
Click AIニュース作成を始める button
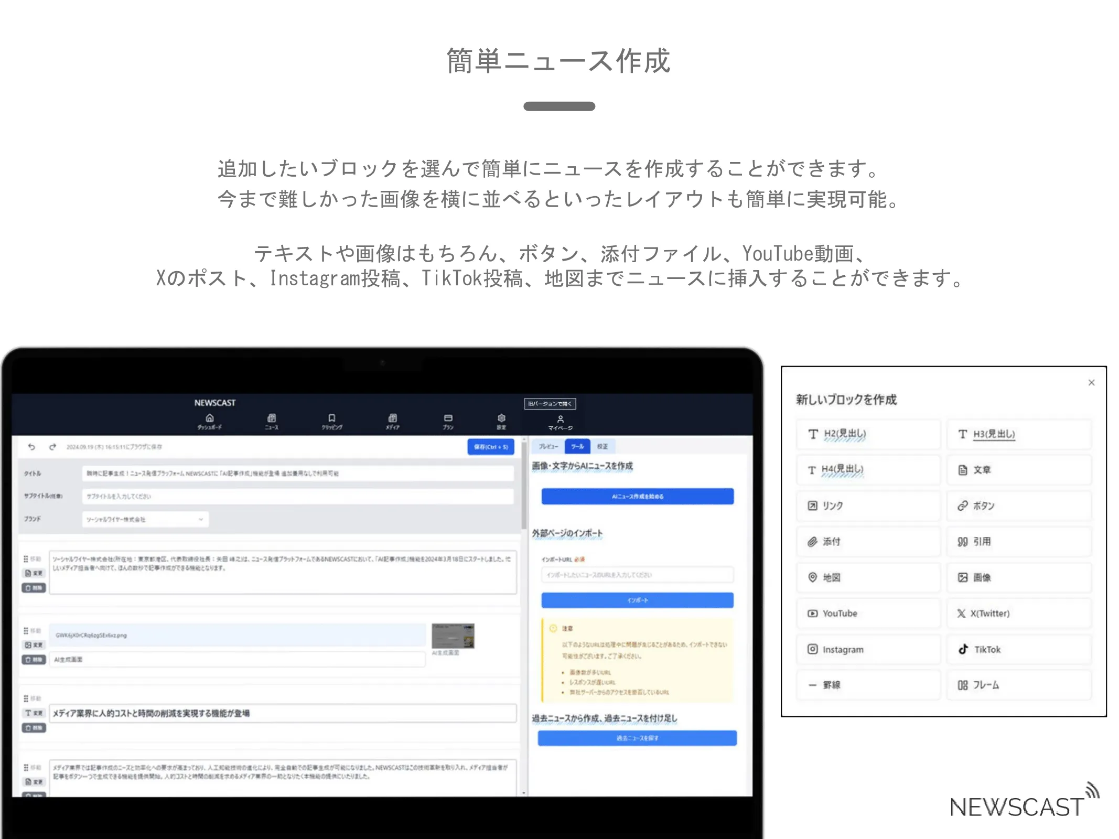coord(638,497)
